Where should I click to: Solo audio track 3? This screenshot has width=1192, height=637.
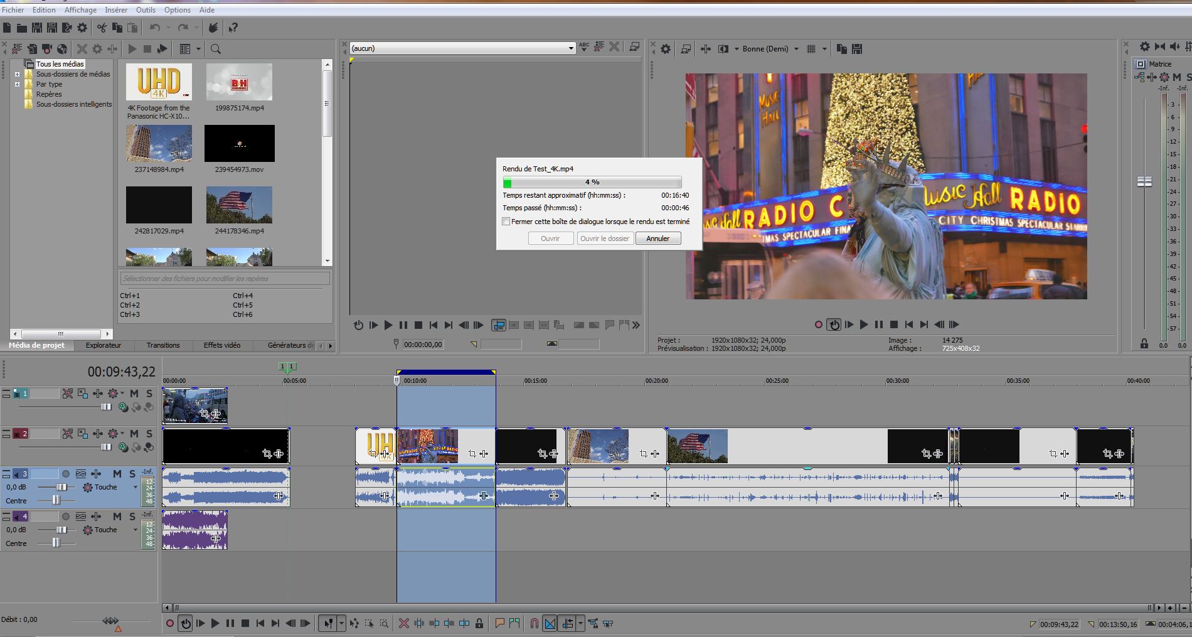132,474
